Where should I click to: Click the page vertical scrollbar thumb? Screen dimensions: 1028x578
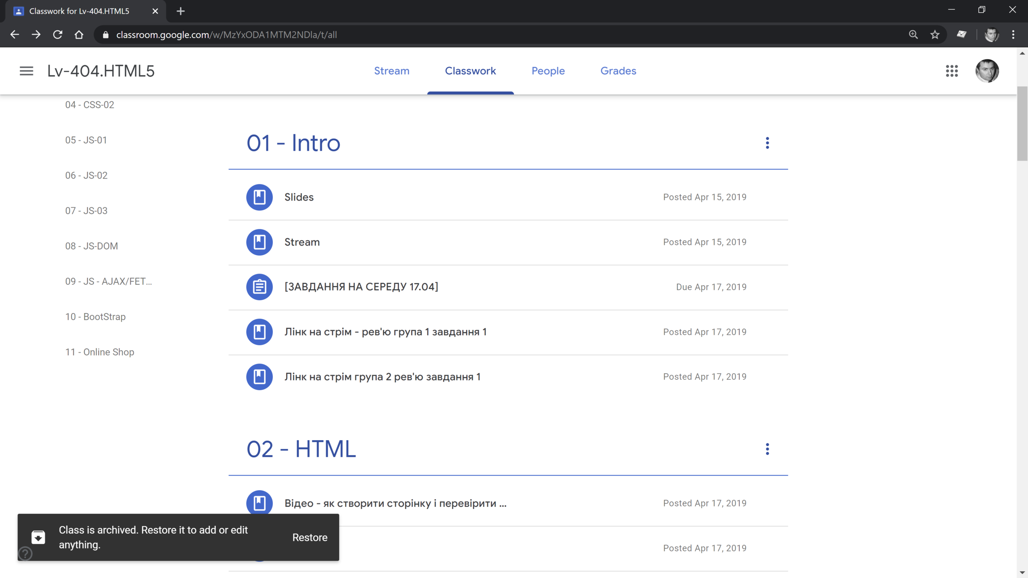pyautogui.click(x=1022, y=124)
